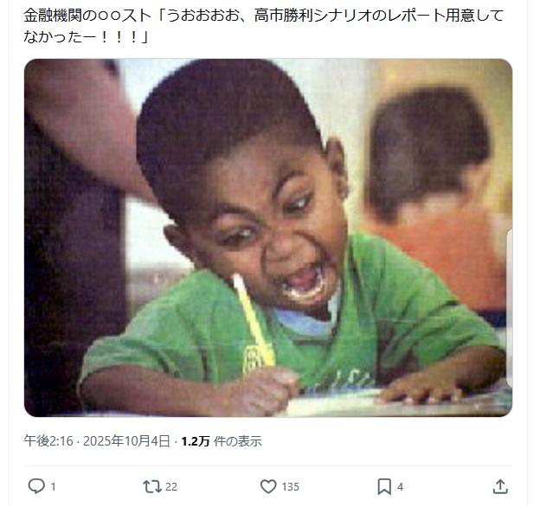Open the share upload-arrow icon
Screen dimensions: 540x507
(x=500, y=487)
